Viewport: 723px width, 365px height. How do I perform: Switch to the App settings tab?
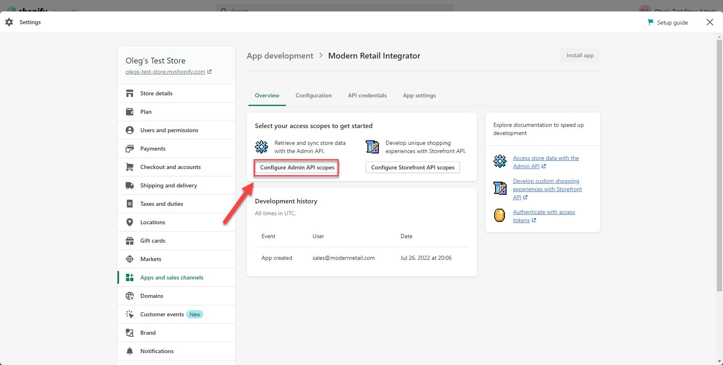(x=419, y=95)
